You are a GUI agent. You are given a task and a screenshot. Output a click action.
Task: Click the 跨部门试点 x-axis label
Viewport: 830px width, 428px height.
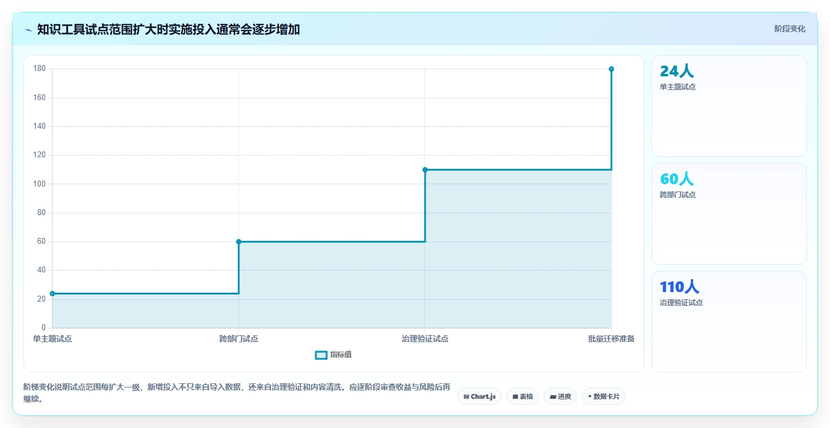coord(239,339)
